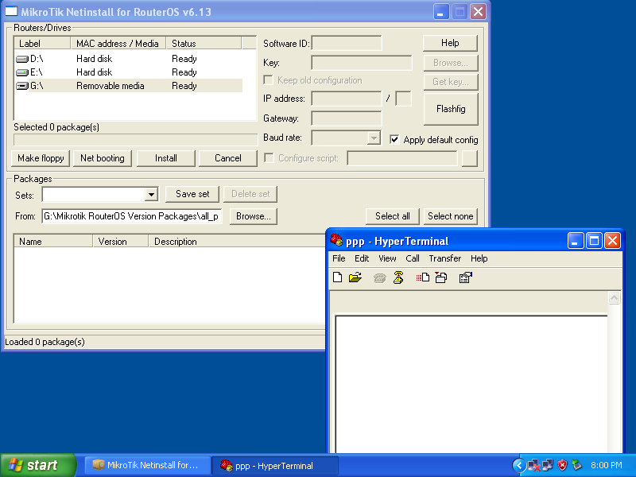Click the Label column header
636x477 pixels.
point(42,43)
